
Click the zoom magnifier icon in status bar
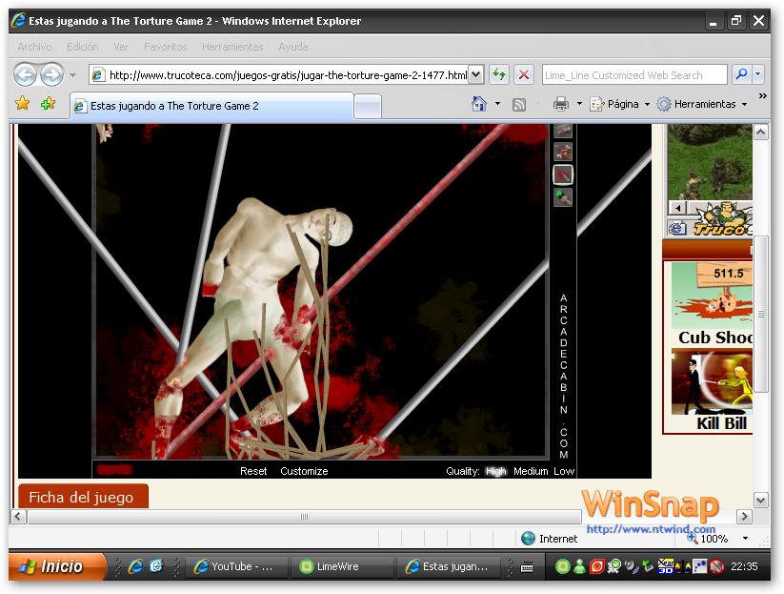[693, 538]
